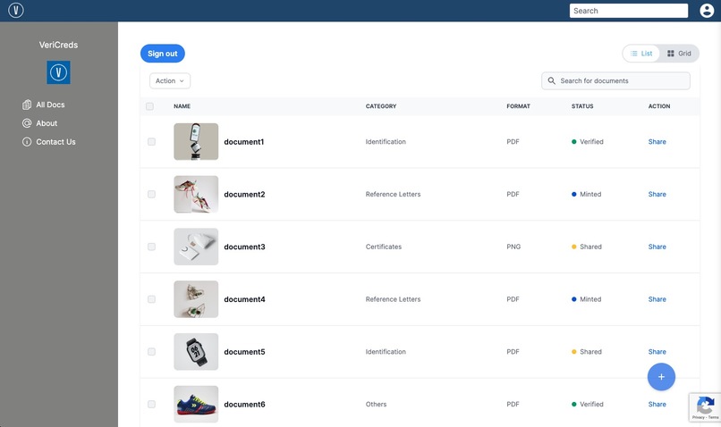
Task: Check the document6 row checkbox
Action: point(151,404)
